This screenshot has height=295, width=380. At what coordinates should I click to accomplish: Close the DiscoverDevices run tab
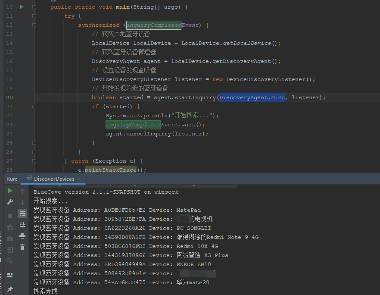tap(79, 179)
